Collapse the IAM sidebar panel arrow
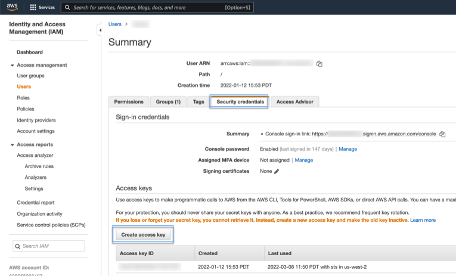456x276 pixels. click(x=100, y=30)
